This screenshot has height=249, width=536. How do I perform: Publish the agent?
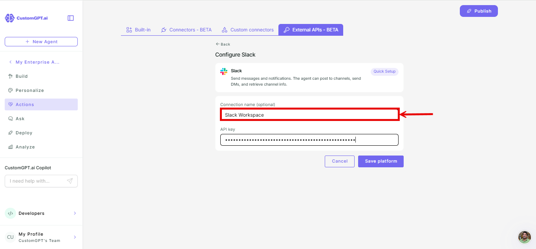pos(479,11)
